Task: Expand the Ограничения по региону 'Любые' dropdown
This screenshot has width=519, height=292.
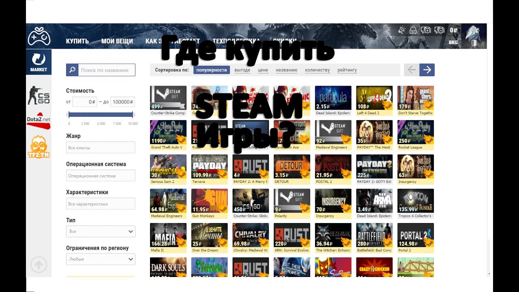Action: tap(101, 259)
